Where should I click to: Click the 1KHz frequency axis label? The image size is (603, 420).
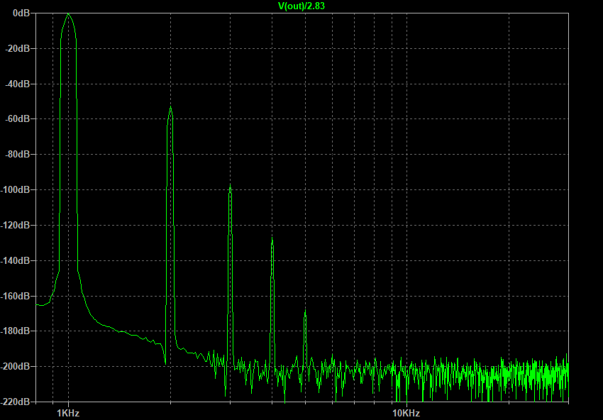[68, 413]
